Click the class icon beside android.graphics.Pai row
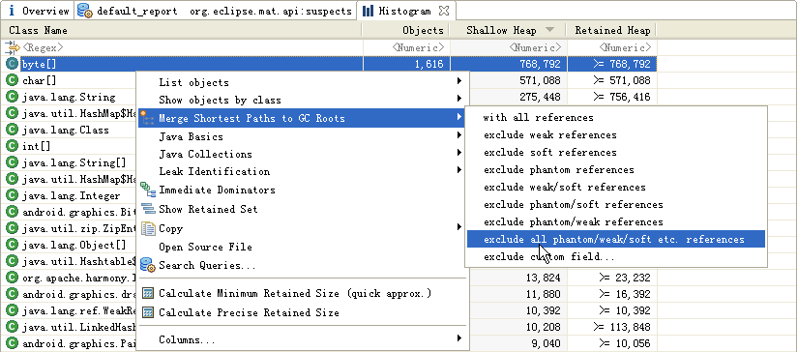This screenshot has height=352, width=798. [13, 343]
